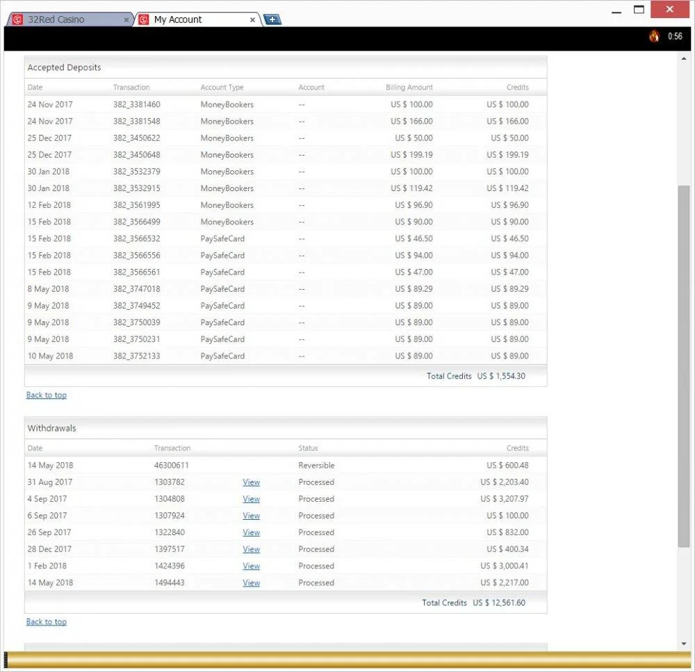
Task: Select deposit transaction 382_3750231
Action: click(x=136, y=340)
